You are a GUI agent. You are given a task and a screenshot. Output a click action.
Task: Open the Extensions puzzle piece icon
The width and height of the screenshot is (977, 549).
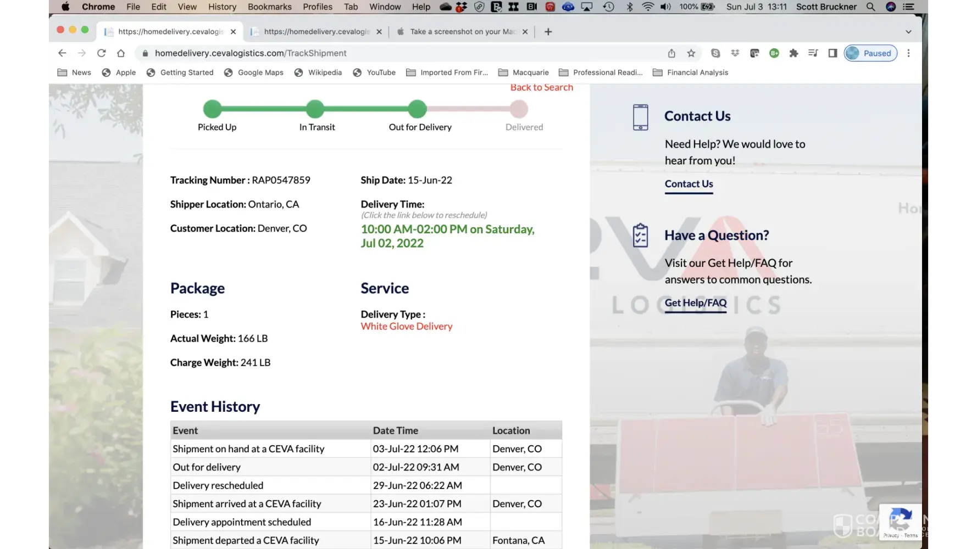pyautogui.click(x=793, y=53)
